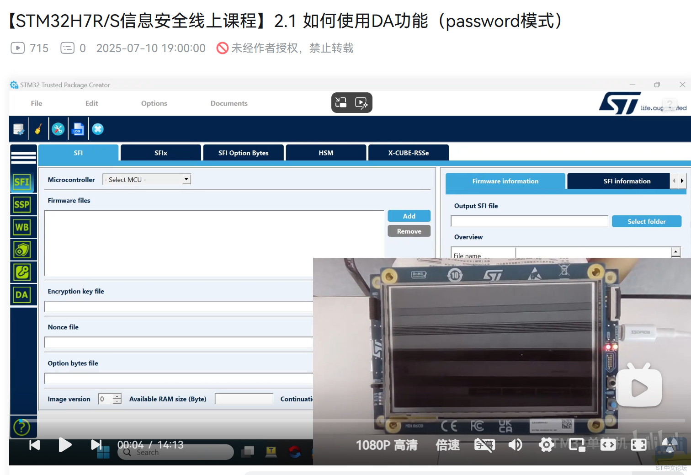Click the STM32 Trusted Package Creator title icon
The image size is (691, 475).
(14, 85)
